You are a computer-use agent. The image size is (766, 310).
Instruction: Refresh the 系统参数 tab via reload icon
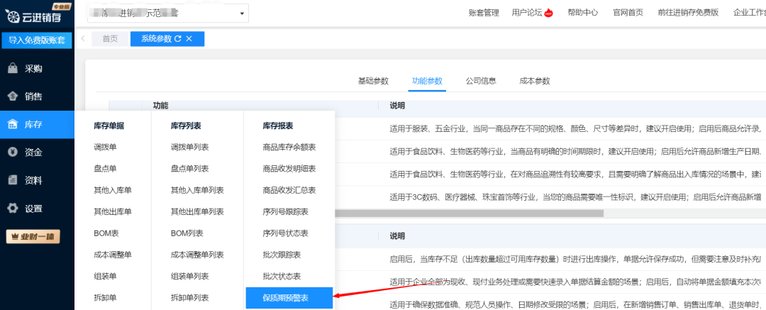tap(178, 39)
